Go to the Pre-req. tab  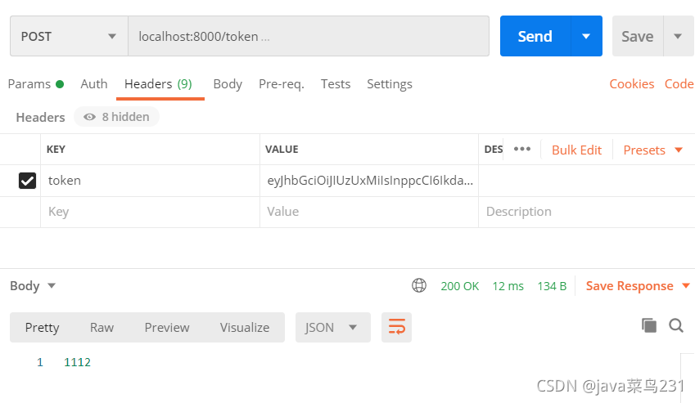282,84
